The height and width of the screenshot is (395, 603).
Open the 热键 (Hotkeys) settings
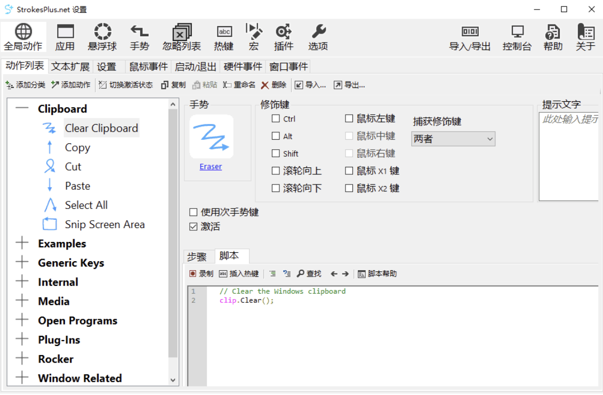tap(223, 36)
